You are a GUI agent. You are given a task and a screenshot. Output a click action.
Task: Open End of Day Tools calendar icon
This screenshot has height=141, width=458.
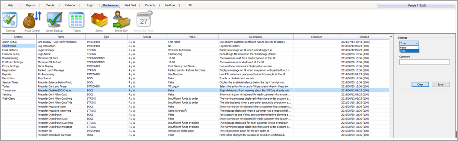144,19
